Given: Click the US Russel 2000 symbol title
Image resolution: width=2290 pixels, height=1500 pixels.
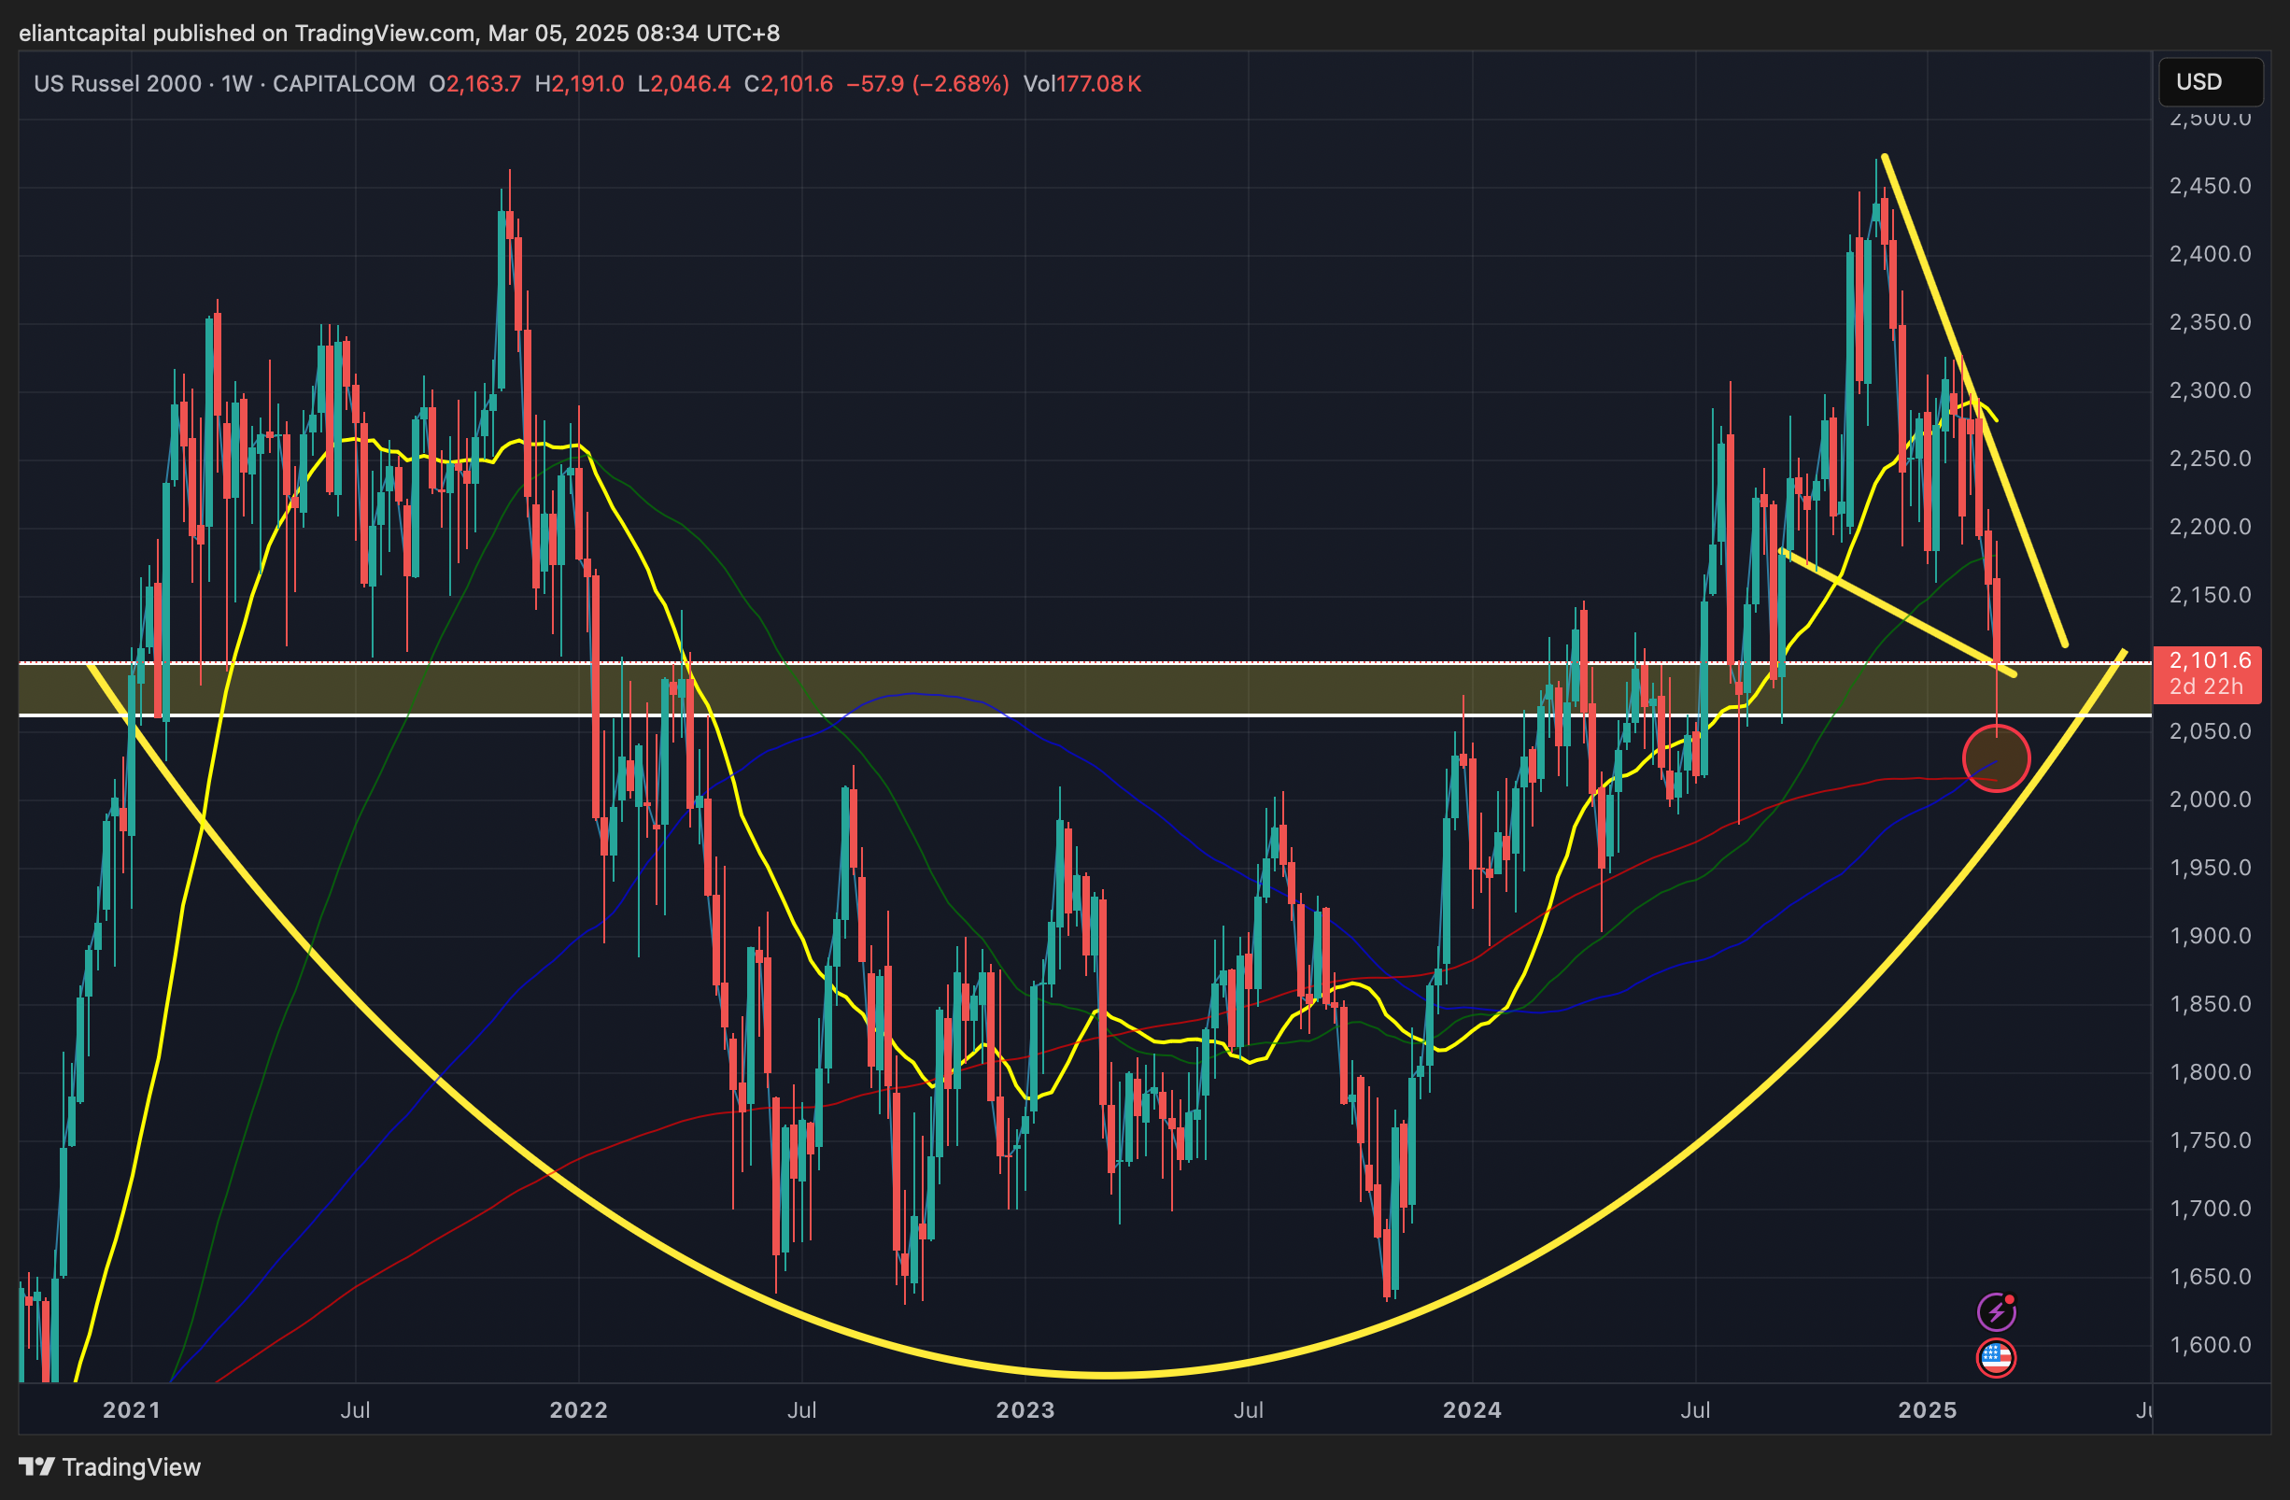Looking at the screenshot, I should click(x=118, y=84).
